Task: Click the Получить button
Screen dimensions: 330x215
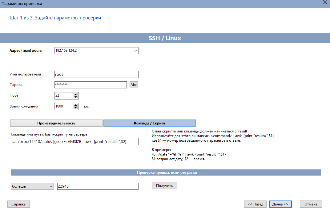Action: click(x=164, y=186)
